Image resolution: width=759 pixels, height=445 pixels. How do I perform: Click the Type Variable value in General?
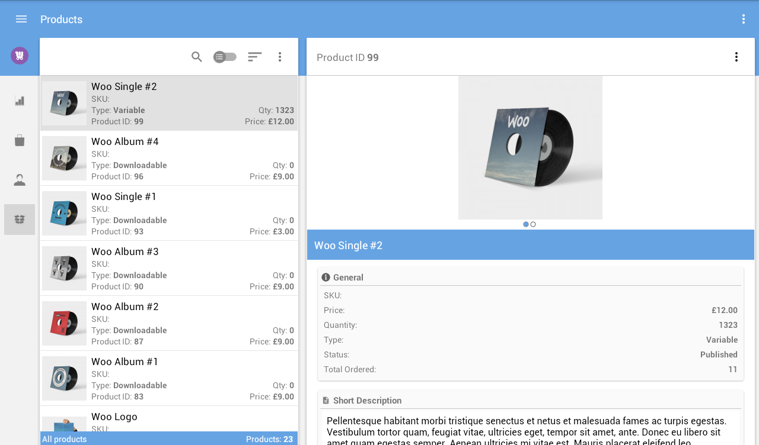pyautogui.click(x=722, y=340)
